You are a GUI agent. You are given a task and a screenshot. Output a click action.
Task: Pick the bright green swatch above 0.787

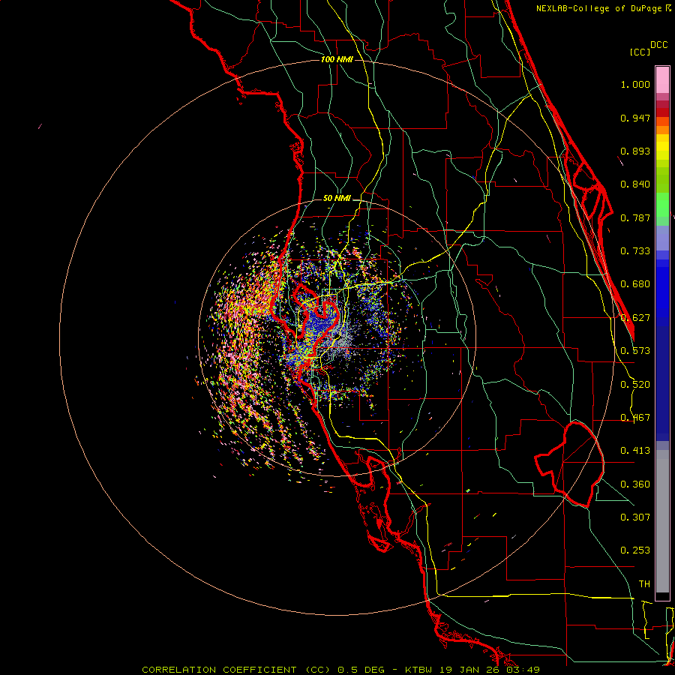coord(662,205)
